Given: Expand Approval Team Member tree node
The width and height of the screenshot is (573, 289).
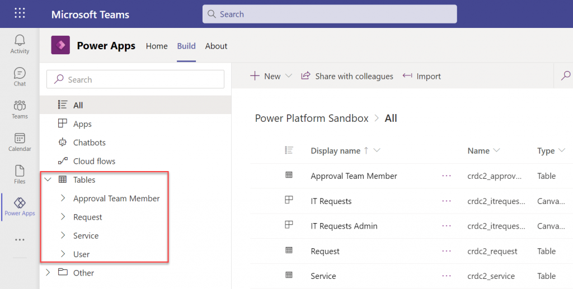Looking at the screenshot, I should (x=63, y=198).
